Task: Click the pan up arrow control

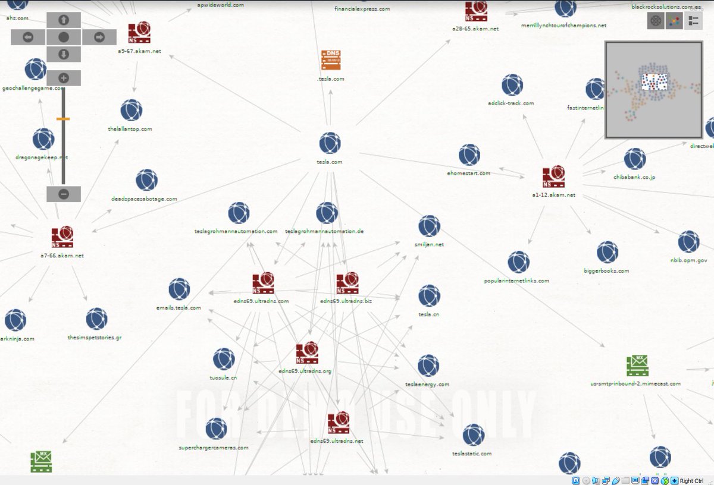Action: [x=64, y=19]
